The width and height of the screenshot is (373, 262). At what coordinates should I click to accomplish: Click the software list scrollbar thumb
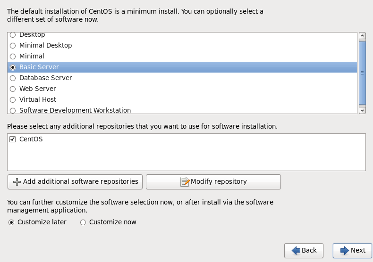pos(362,73)
